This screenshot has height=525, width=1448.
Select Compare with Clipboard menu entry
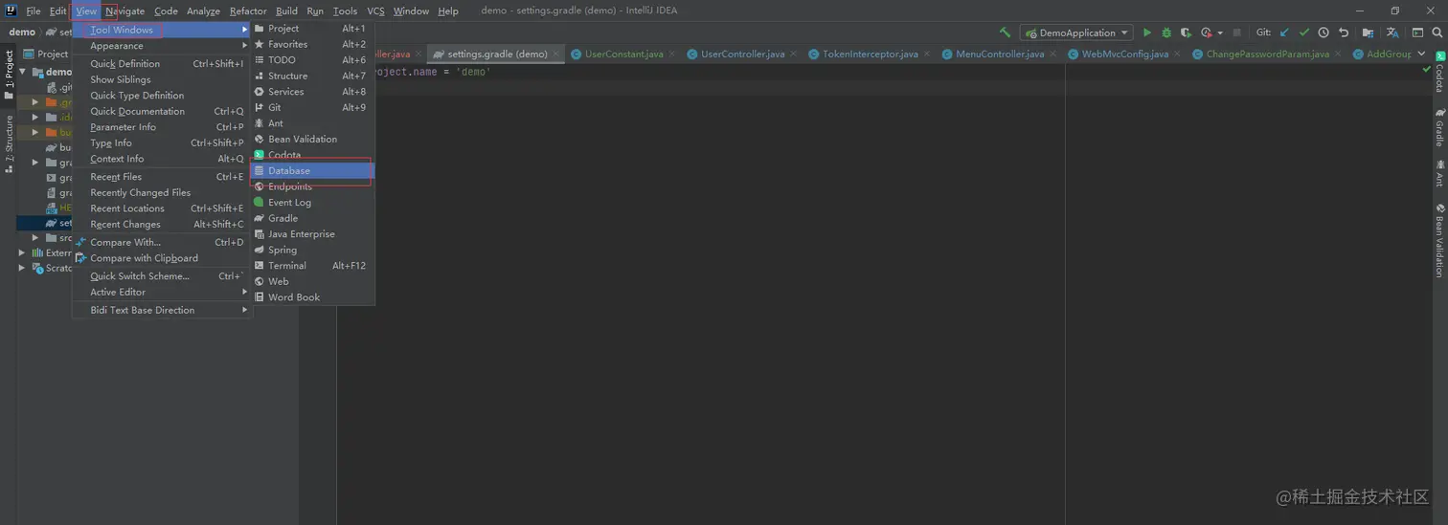coord(162,259)
